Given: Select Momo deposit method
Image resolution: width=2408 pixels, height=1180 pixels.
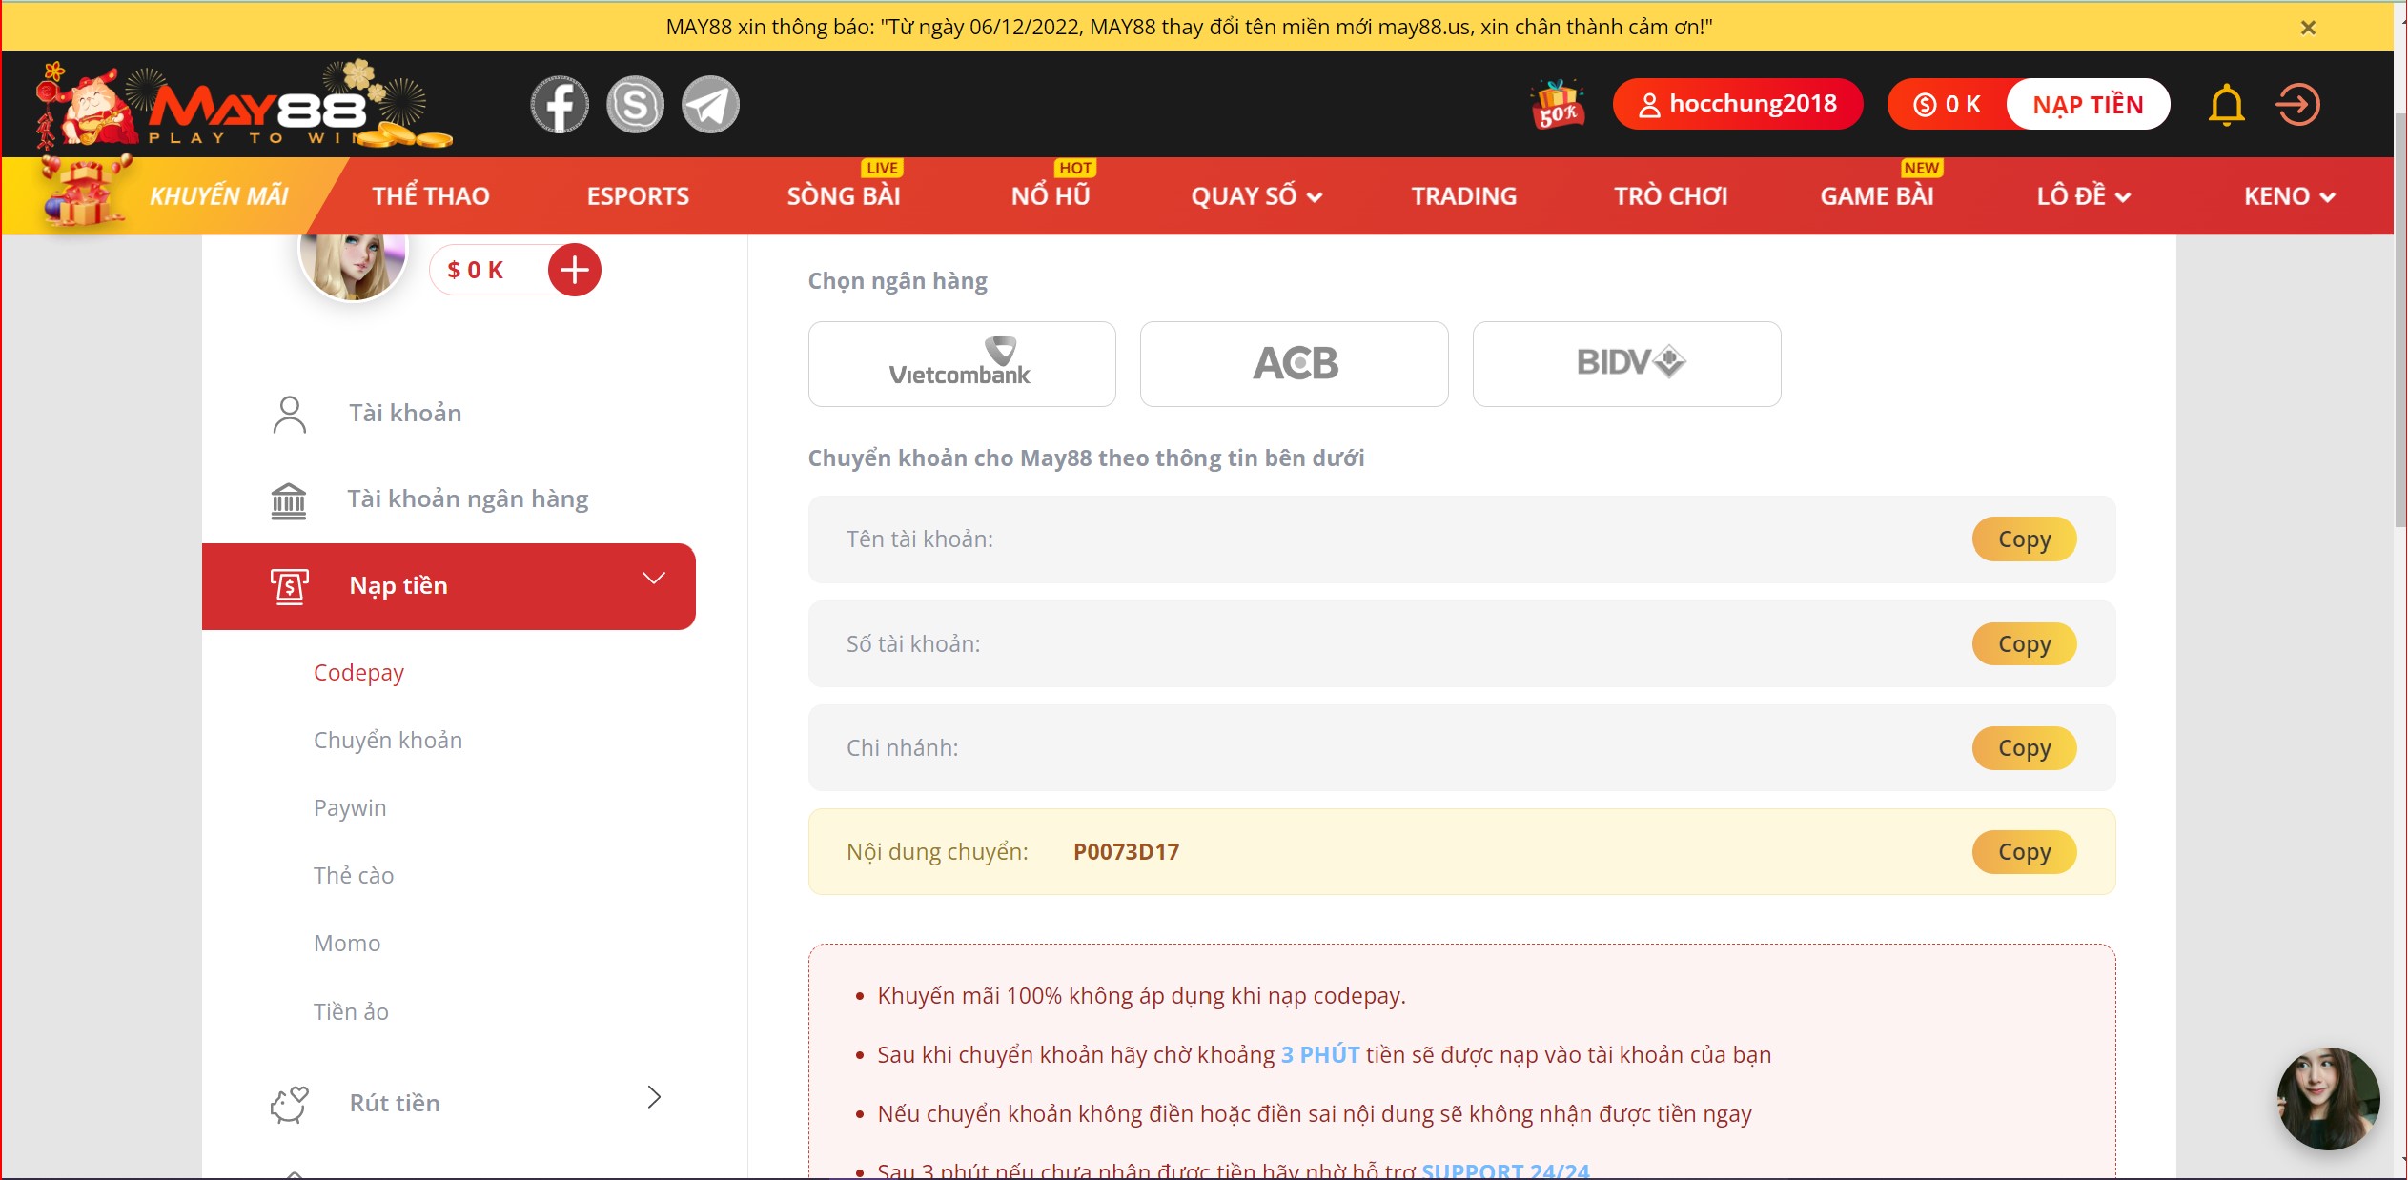Looking at the screenshot, I should (x=347, y=944).
